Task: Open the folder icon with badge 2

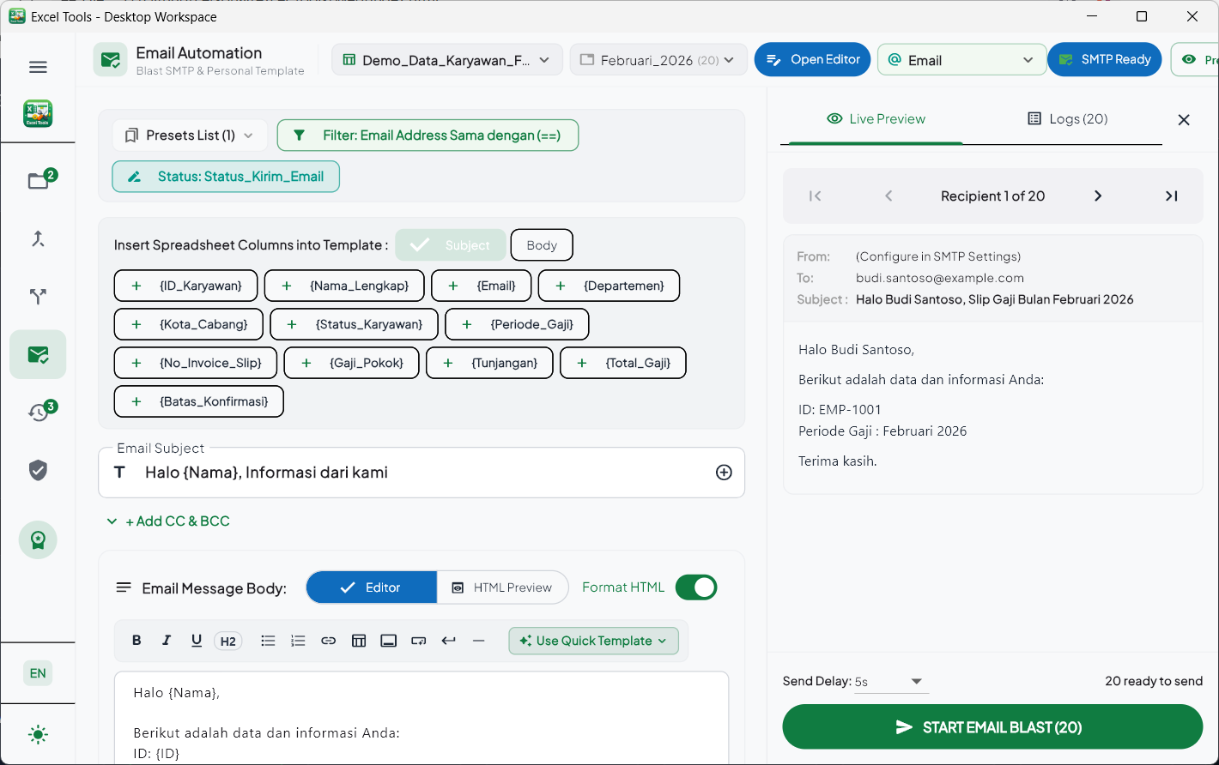Action: tap(39, 180)
